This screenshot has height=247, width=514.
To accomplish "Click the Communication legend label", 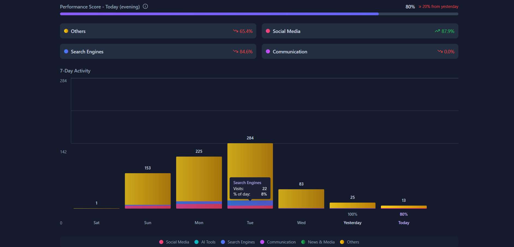I will click(x=281, y=242).
